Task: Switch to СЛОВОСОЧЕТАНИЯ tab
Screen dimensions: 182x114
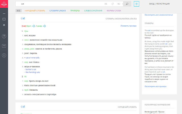Action: pyautogui.click(x=93, y=11)
